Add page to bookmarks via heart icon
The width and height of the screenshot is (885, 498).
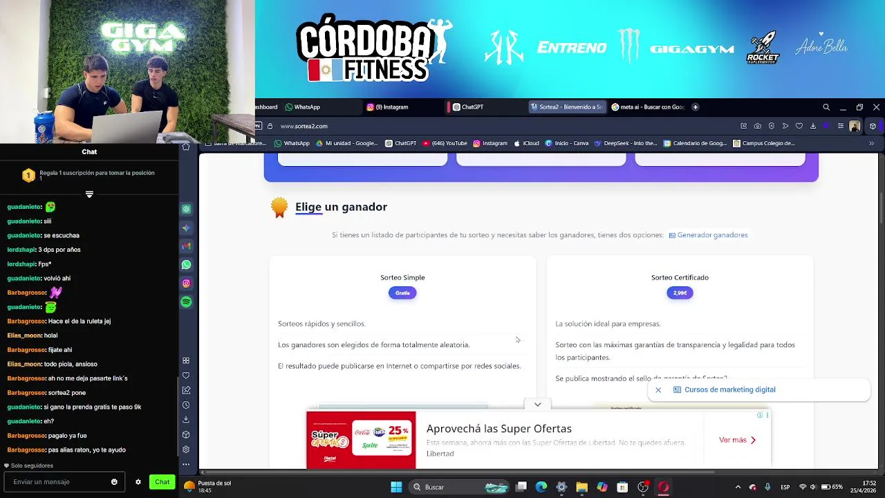(799, 126)
